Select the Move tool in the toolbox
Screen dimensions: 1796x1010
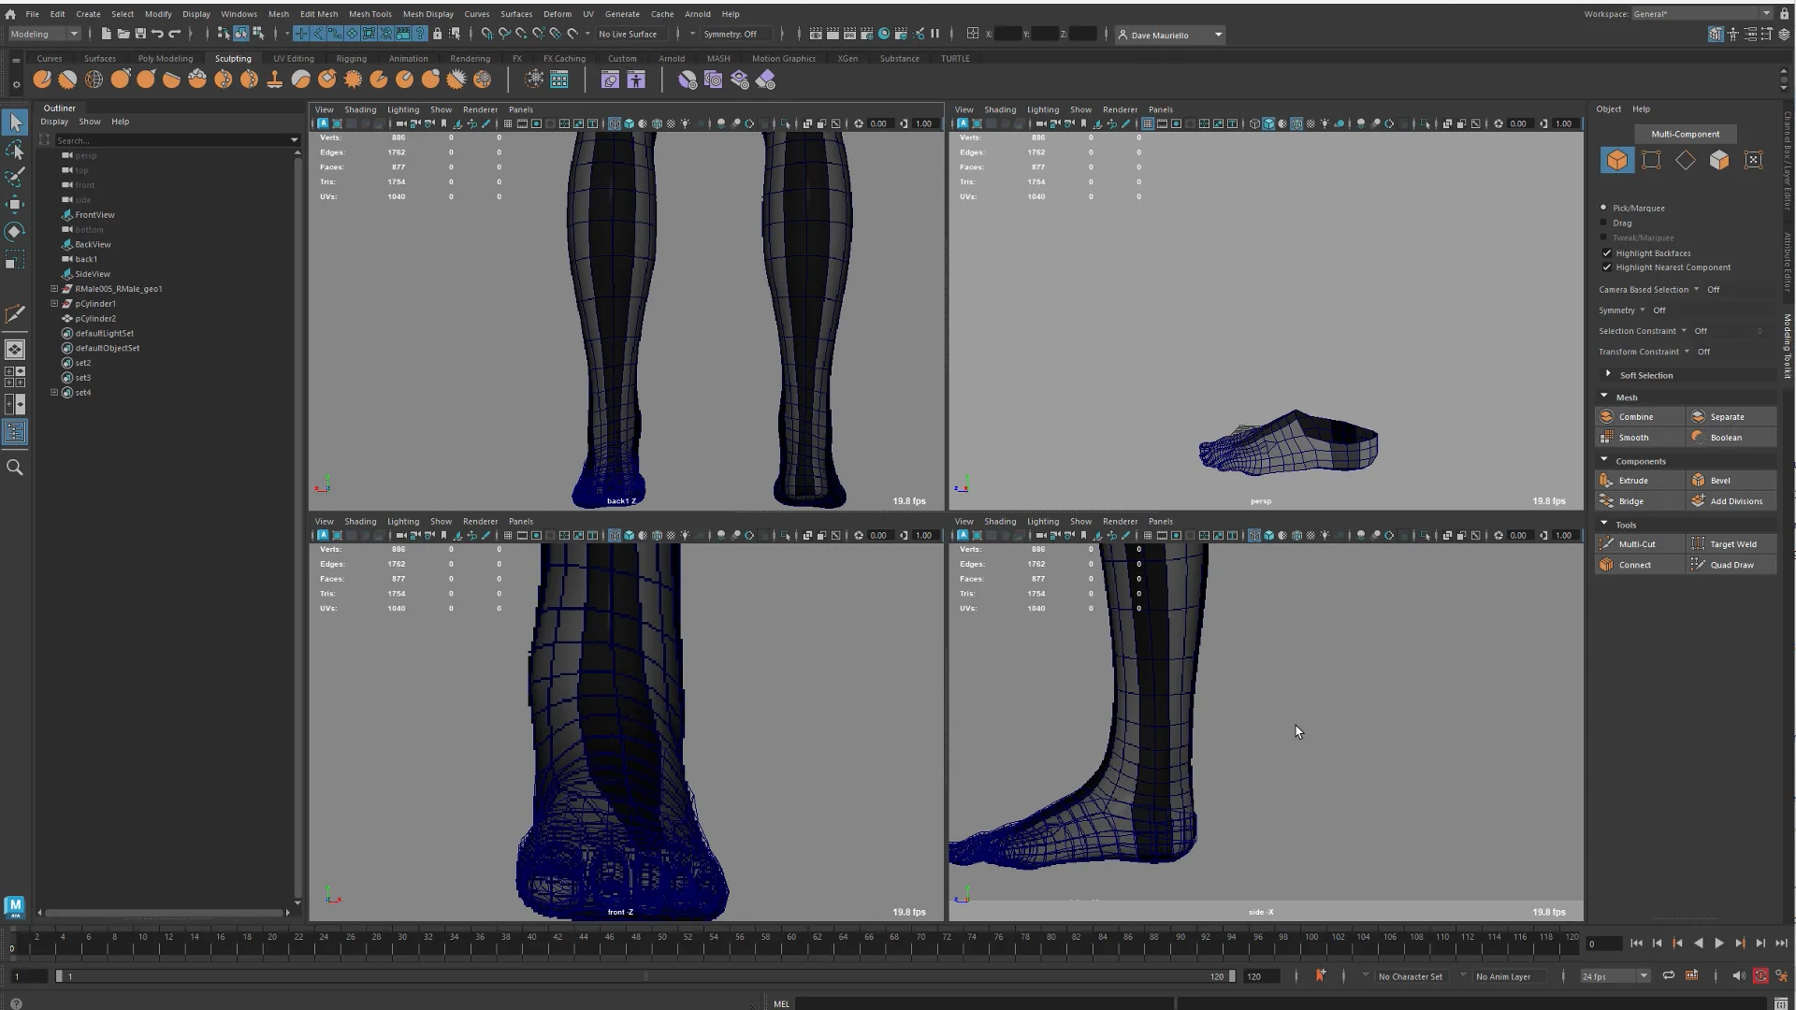pyautogui.click(x=15, y=203)
